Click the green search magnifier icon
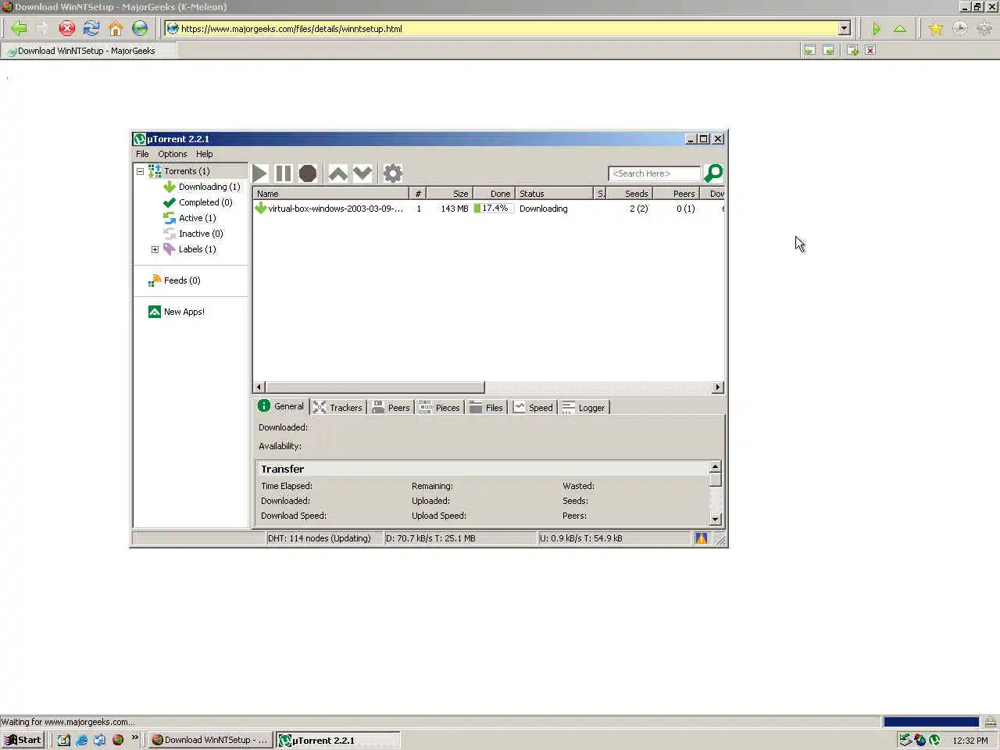The image size is (1000, 750). (x=713, y=173)
